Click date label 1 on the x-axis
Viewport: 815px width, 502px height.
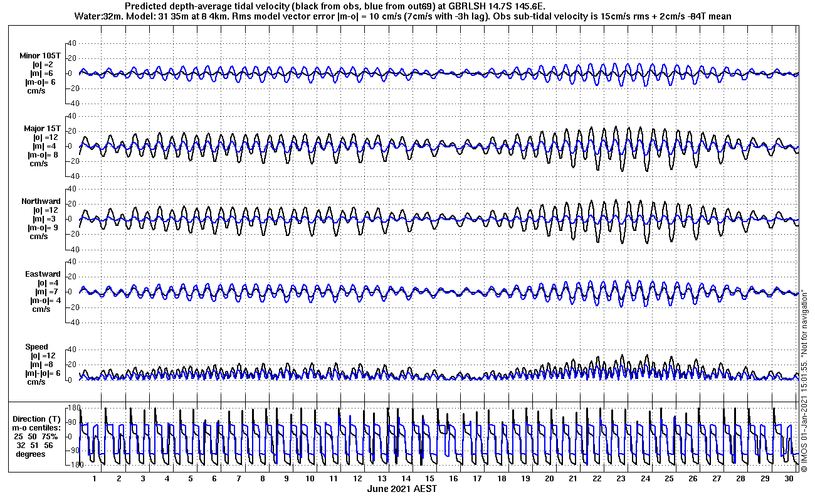pos(95,479)
